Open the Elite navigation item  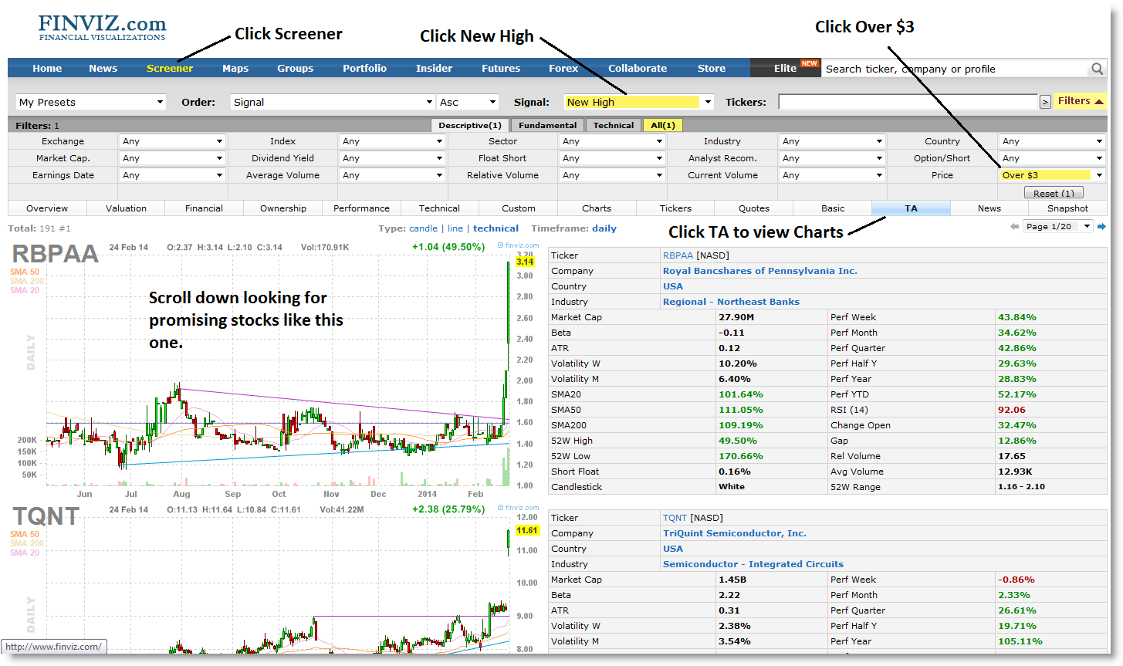786,68
